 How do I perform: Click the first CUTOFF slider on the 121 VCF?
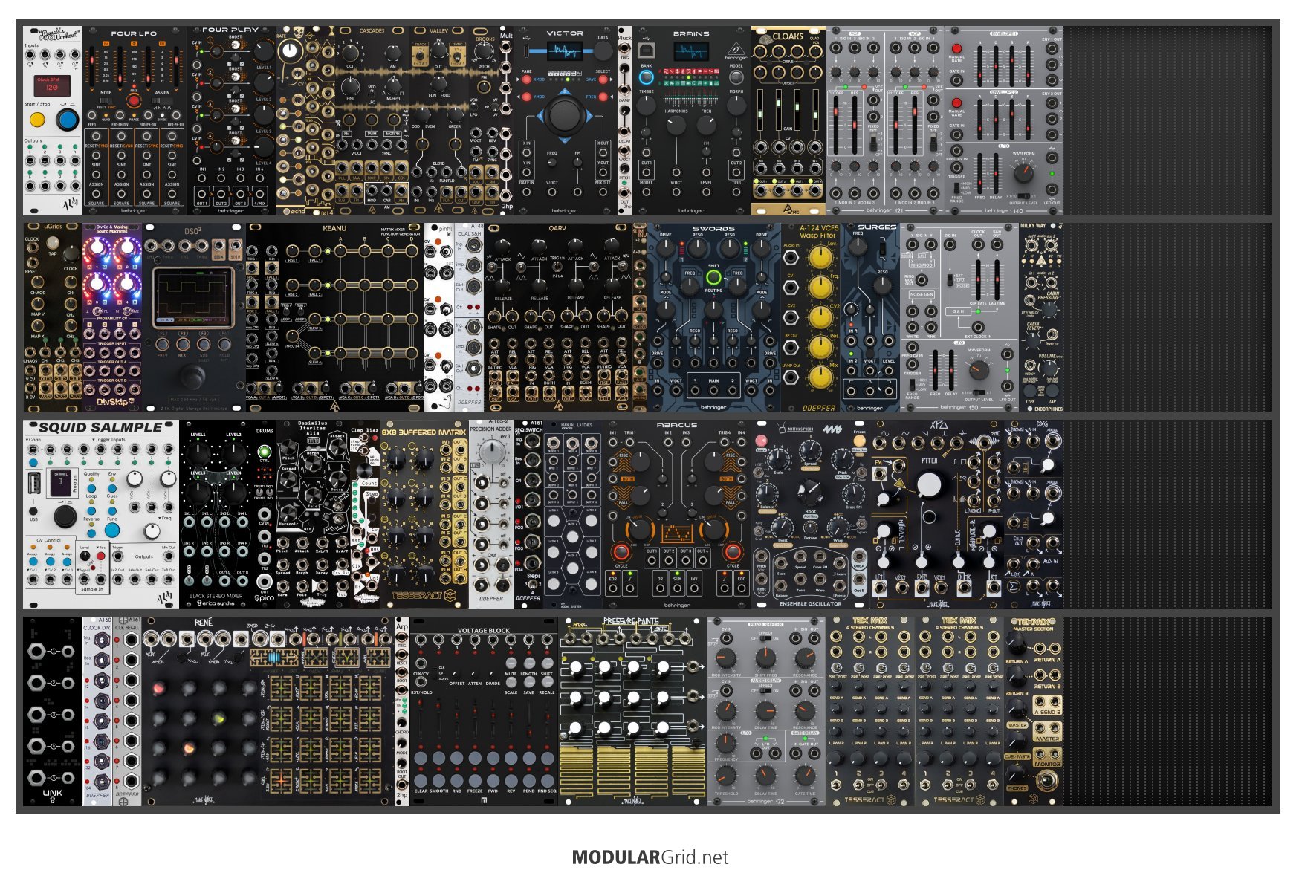[x=838, y=125]
